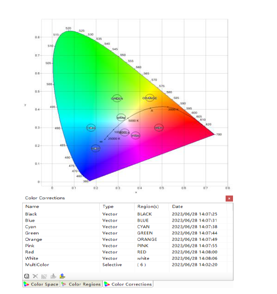Click date '2023/06/28 14:07:25'
This screenshot has height=294, width=277.
coord(194,214)
